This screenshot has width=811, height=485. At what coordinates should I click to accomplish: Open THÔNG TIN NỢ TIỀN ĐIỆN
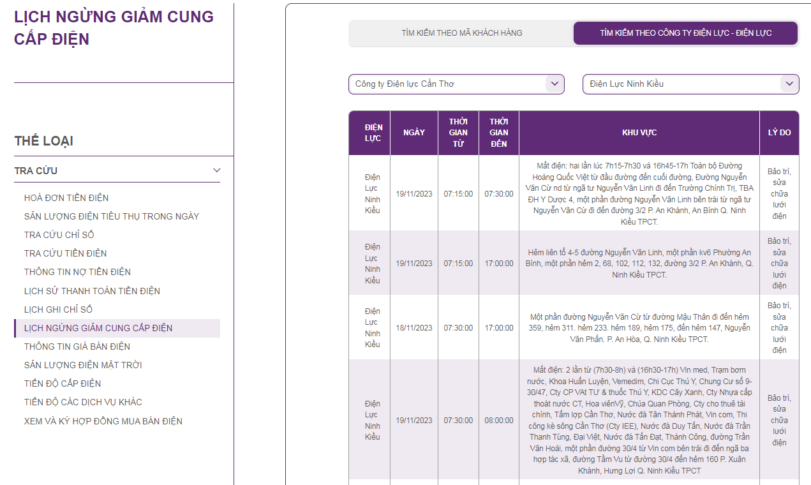point(77,272)
